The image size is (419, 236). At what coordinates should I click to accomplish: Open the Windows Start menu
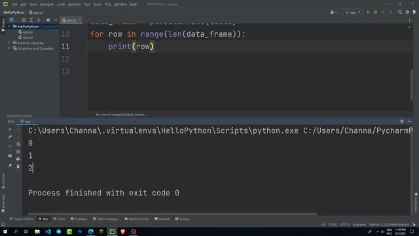5,231
